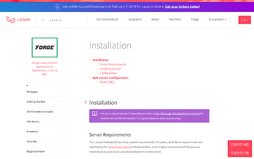The height and width of the screenshot is (159, 254).
Task: Expand the Ecosystem dropdown menu
Action: pyautogui.click(x=217, y=19)
